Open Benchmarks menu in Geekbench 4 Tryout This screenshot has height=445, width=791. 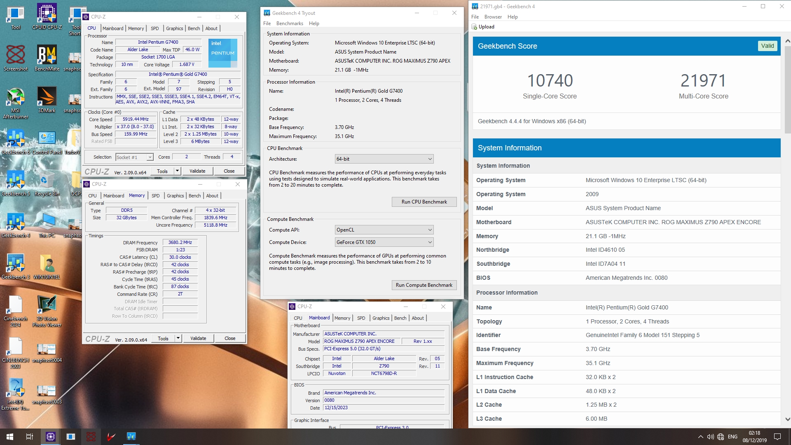(290, 23)
